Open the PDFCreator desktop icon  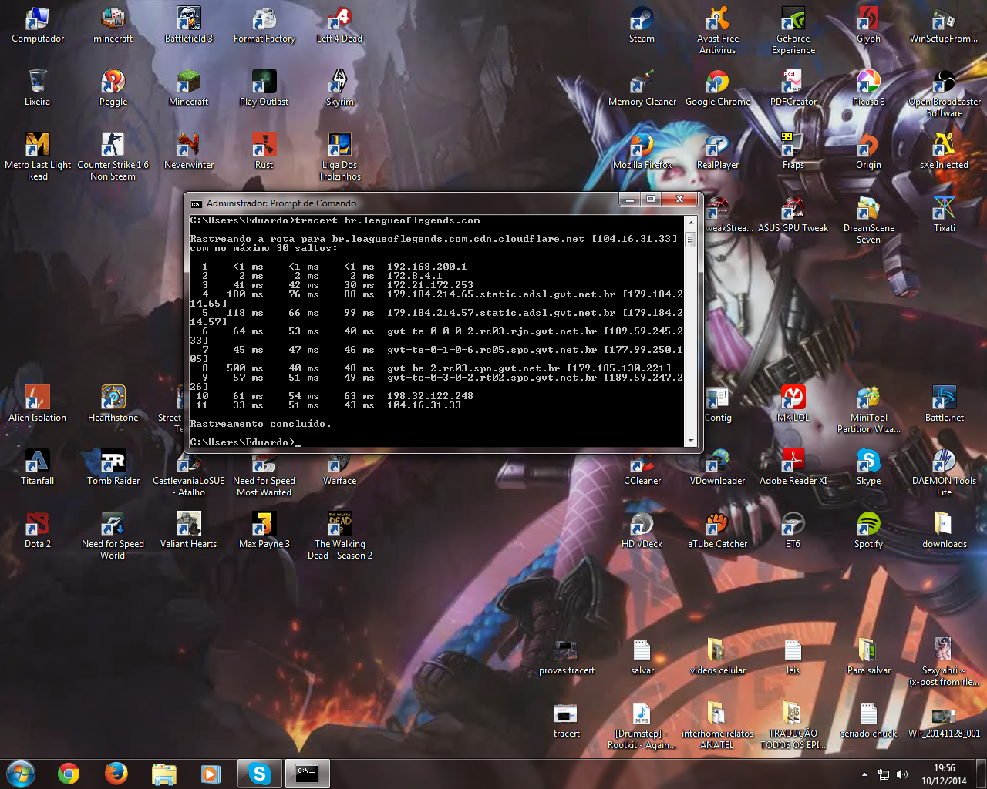tap(793, 89)
